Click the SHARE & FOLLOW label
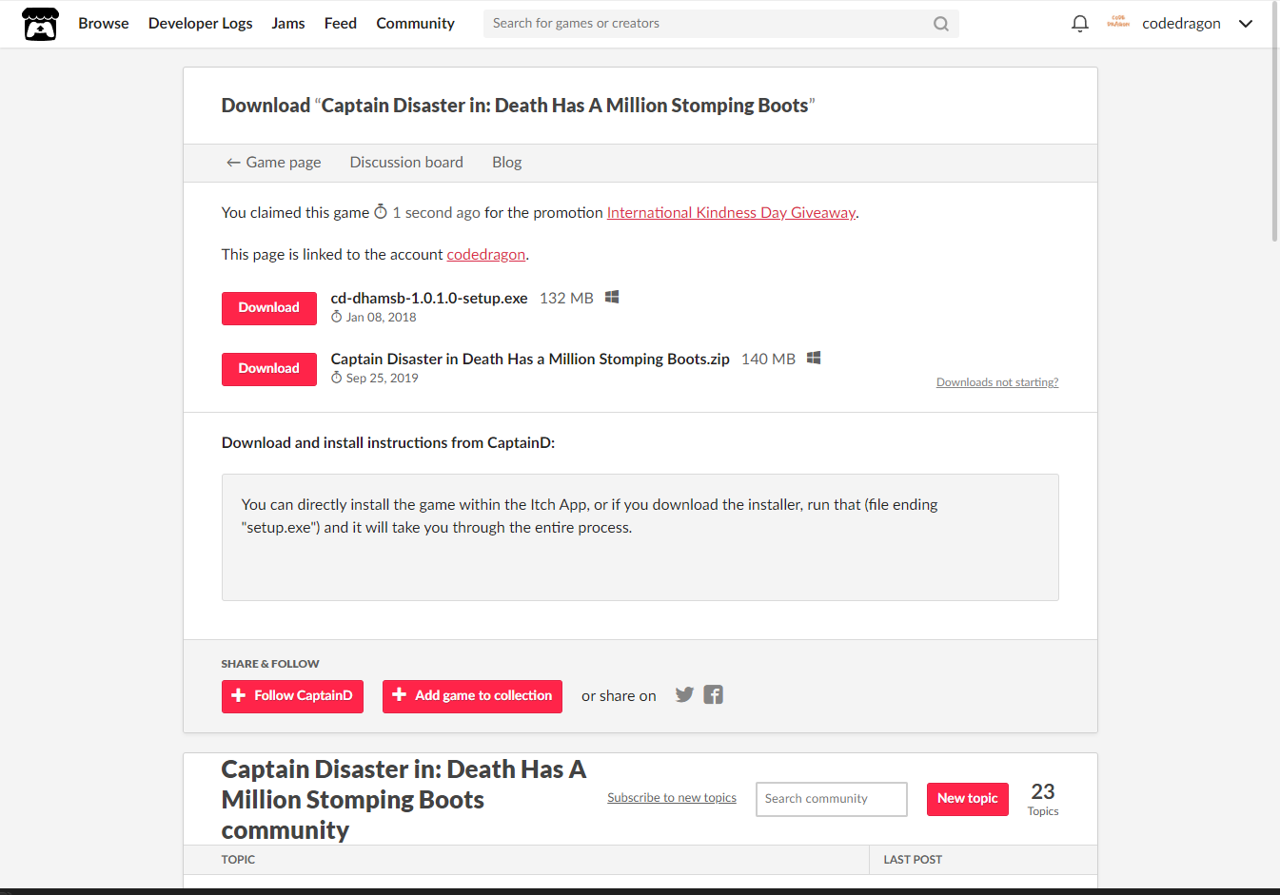Viewport: 1280px width, 895px height. (270, 664)
